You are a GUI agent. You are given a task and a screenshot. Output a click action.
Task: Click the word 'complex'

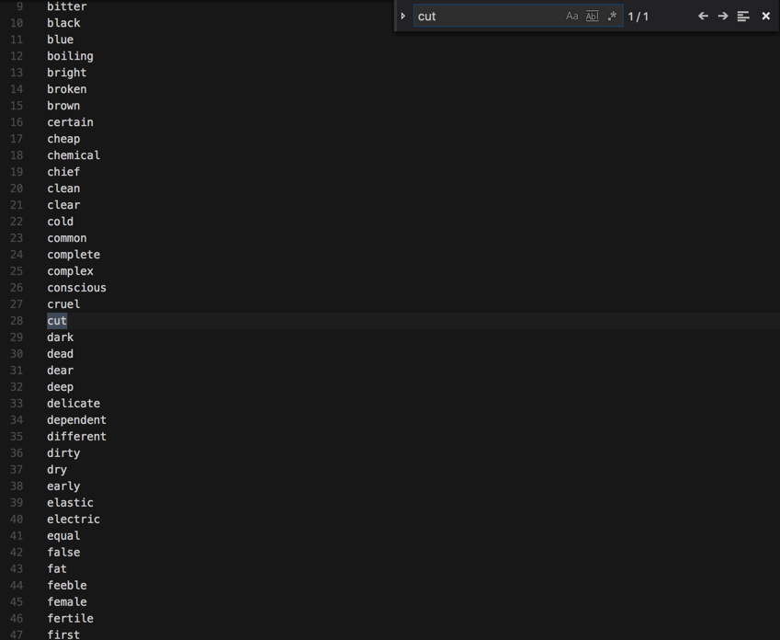70,271
